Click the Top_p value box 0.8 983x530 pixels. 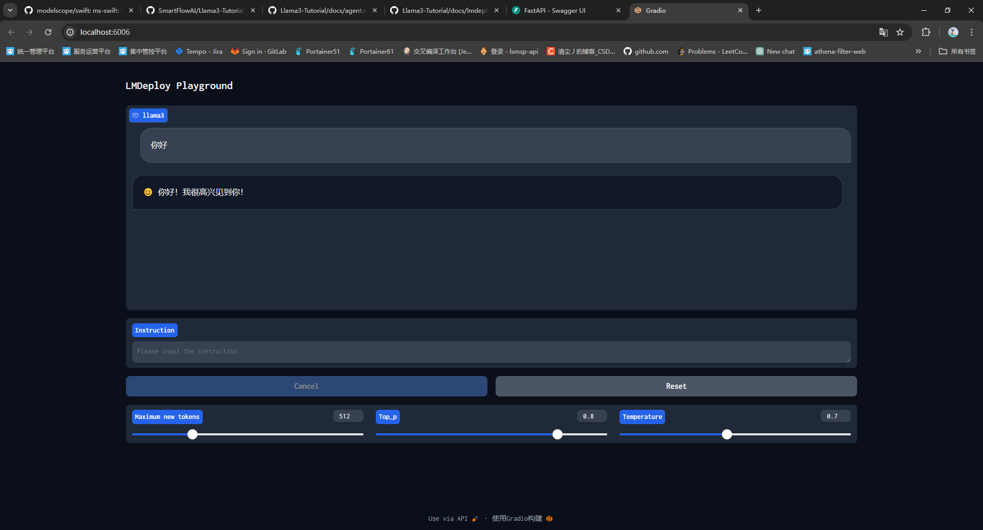click(x=592, y=416)
